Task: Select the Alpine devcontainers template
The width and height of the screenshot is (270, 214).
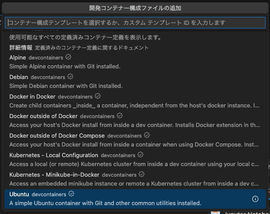Action: click(135, 62)
